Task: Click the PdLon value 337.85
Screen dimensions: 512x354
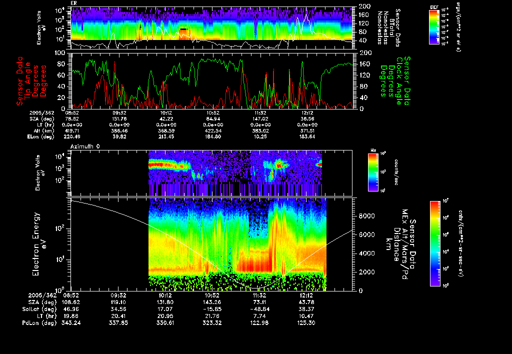Action: click(118, 322)
